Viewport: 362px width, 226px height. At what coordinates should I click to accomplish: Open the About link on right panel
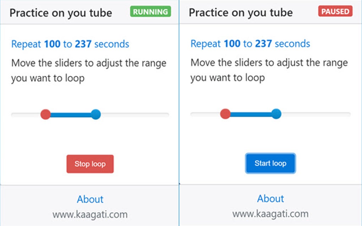pyautogui.click(x=270, y=198)
